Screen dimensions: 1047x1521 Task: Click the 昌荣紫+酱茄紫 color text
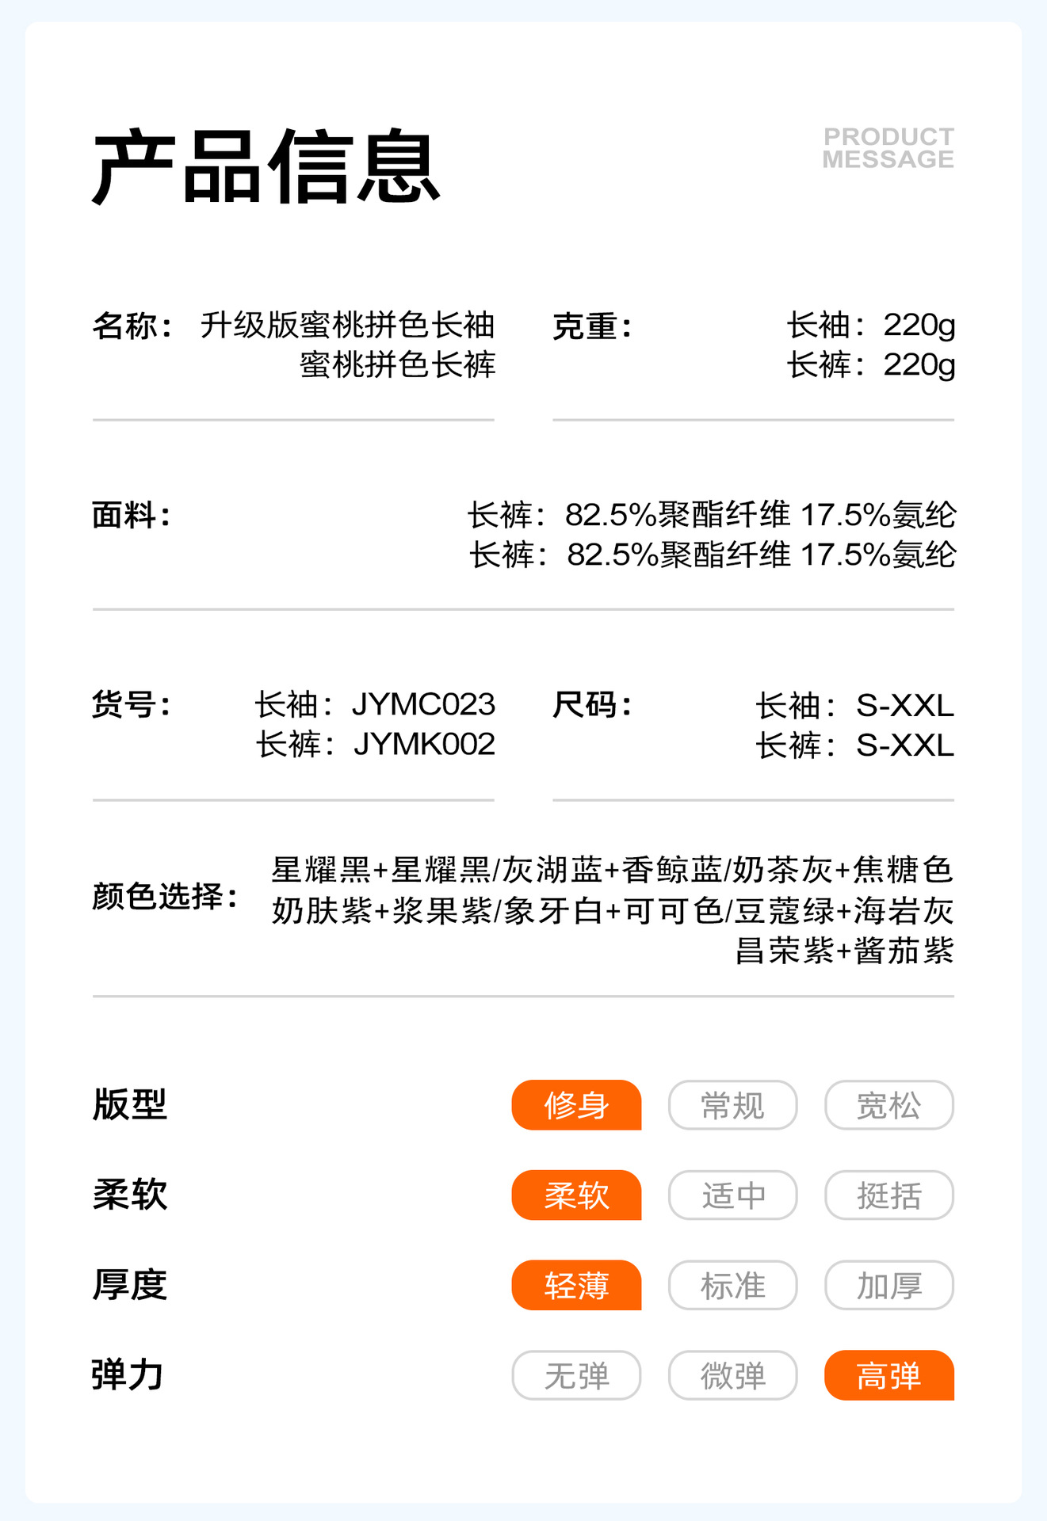pos(844,951)
